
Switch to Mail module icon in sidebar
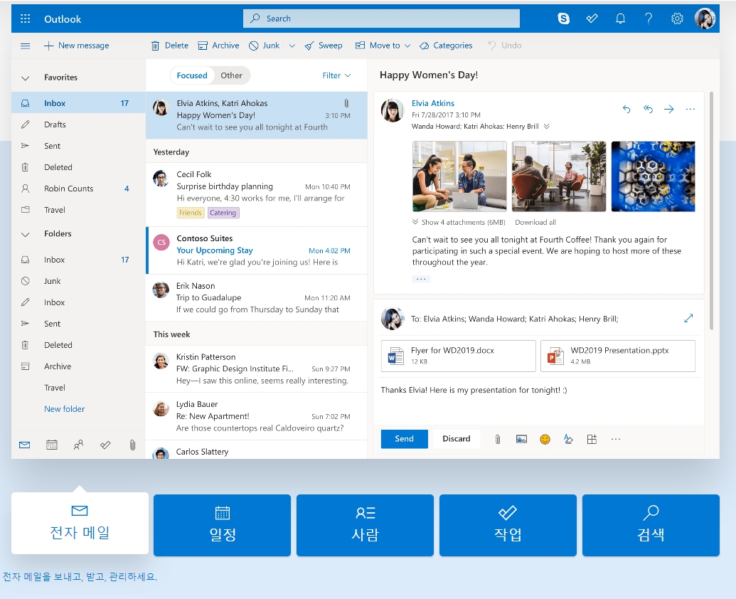[24, 445]
